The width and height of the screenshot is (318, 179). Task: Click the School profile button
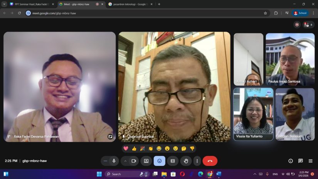(300, 13)
